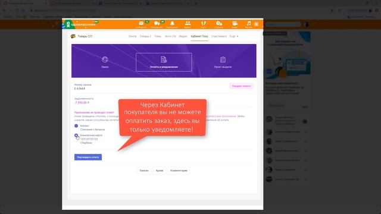Open the Video camera icon

pos(235,23)
